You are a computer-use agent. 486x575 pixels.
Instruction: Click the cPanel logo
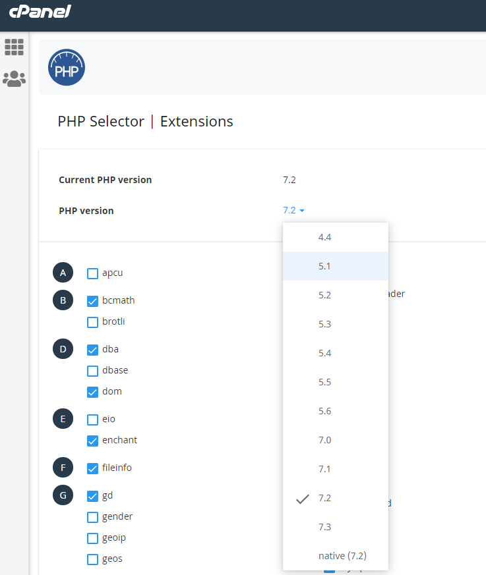[40, 11]
